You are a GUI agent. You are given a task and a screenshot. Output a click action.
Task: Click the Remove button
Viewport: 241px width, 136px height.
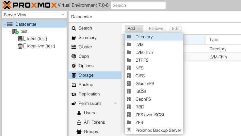click(156, 29)
